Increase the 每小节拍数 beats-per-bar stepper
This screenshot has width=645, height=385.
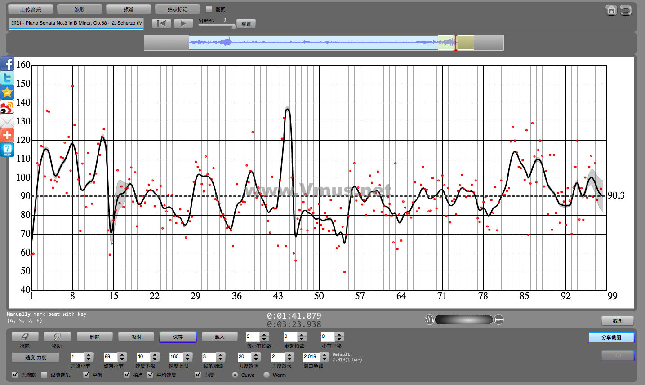(264, 334)
